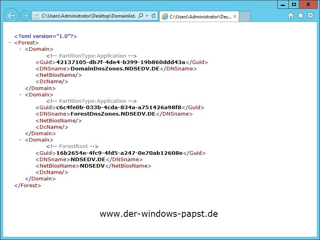320x240 pixels.
Task: Click the browser Forward arrow button
Action: pyautogui.click(x=25, y=16)
